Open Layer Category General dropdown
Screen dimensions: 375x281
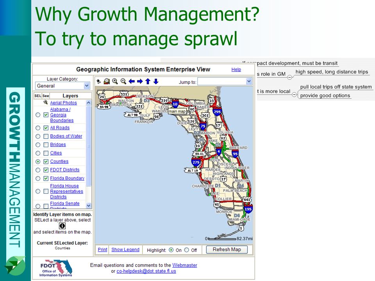62,85
